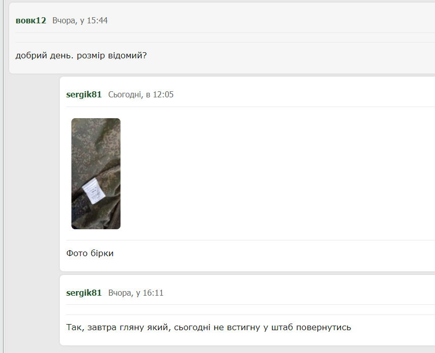Viewport: 435px width, 353px height.
Task: Click the word бірки under the photo
Action: [102, 253]
